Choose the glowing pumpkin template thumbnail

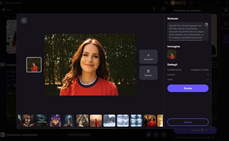55,120
